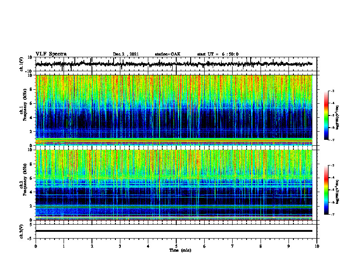Click the "4" kHz tick on ch.1 frequency axis

[32, 118]
